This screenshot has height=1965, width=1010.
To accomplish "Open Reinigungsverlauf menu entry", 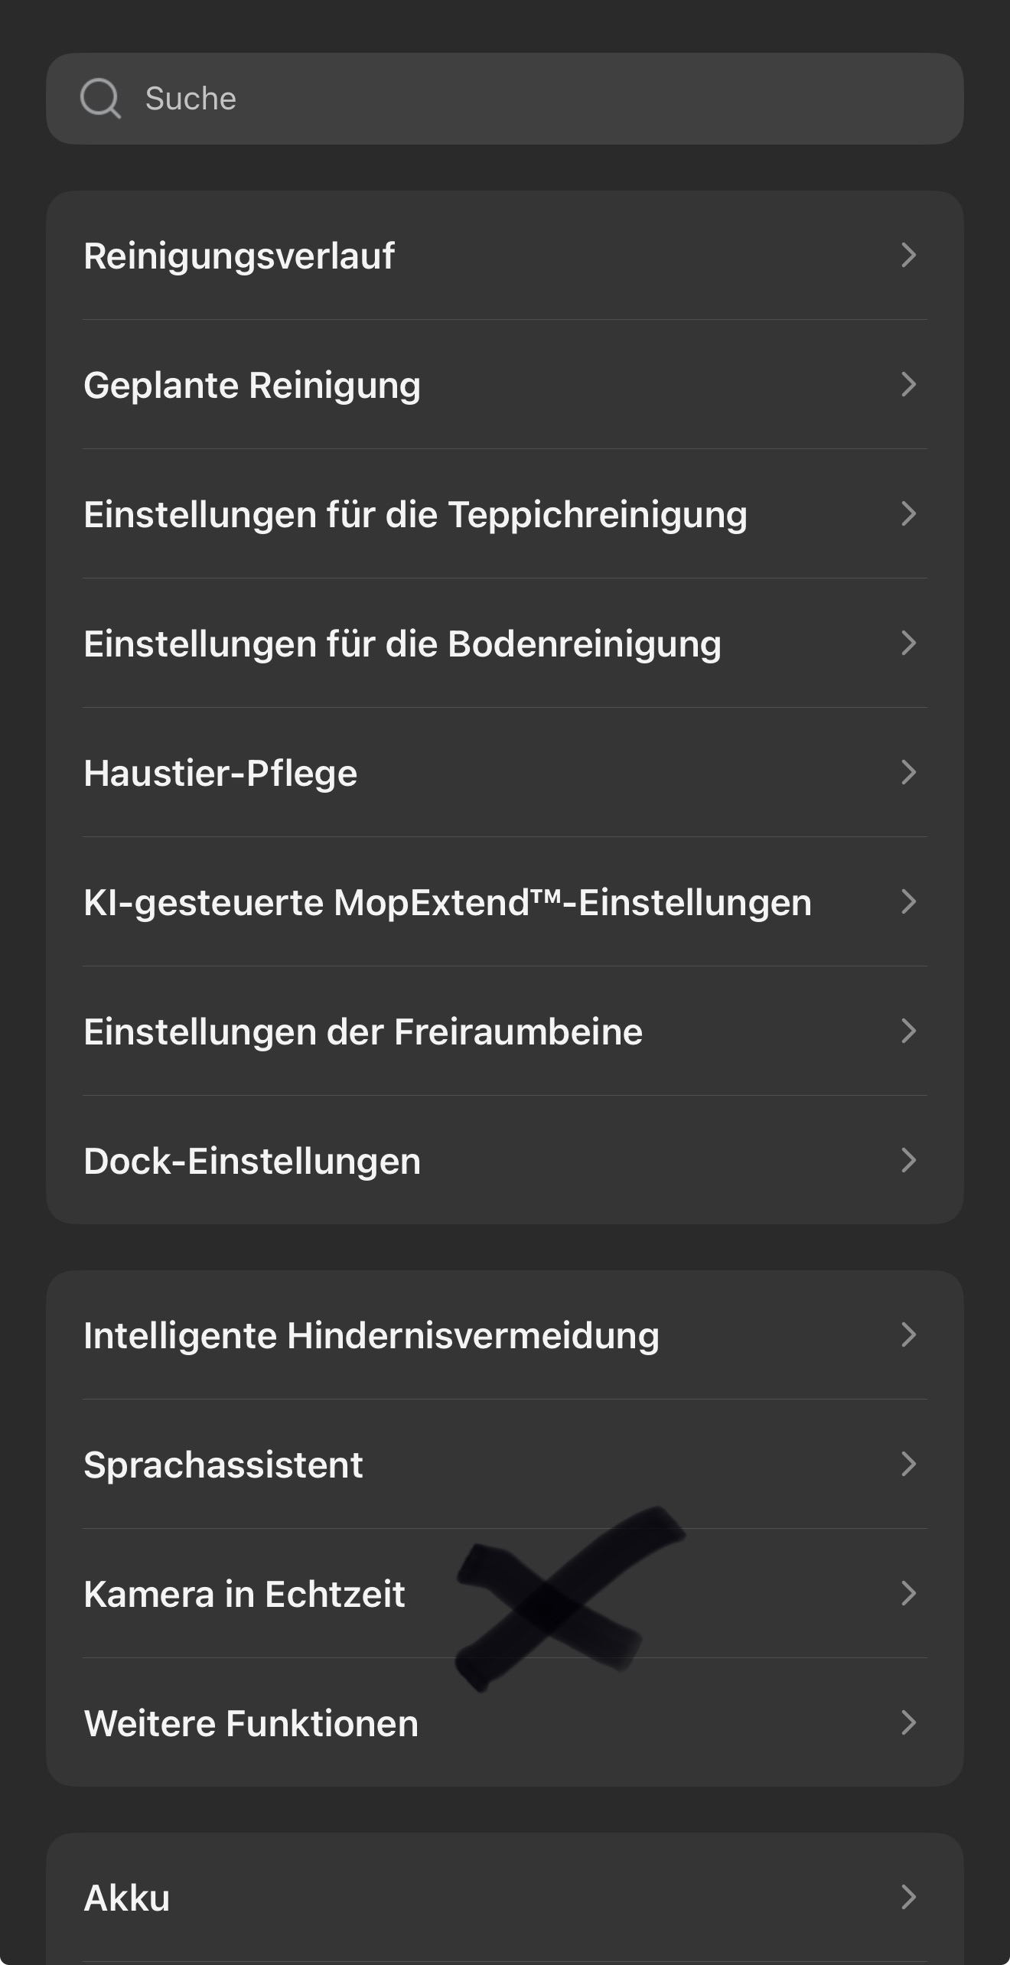I will point(239,256).
